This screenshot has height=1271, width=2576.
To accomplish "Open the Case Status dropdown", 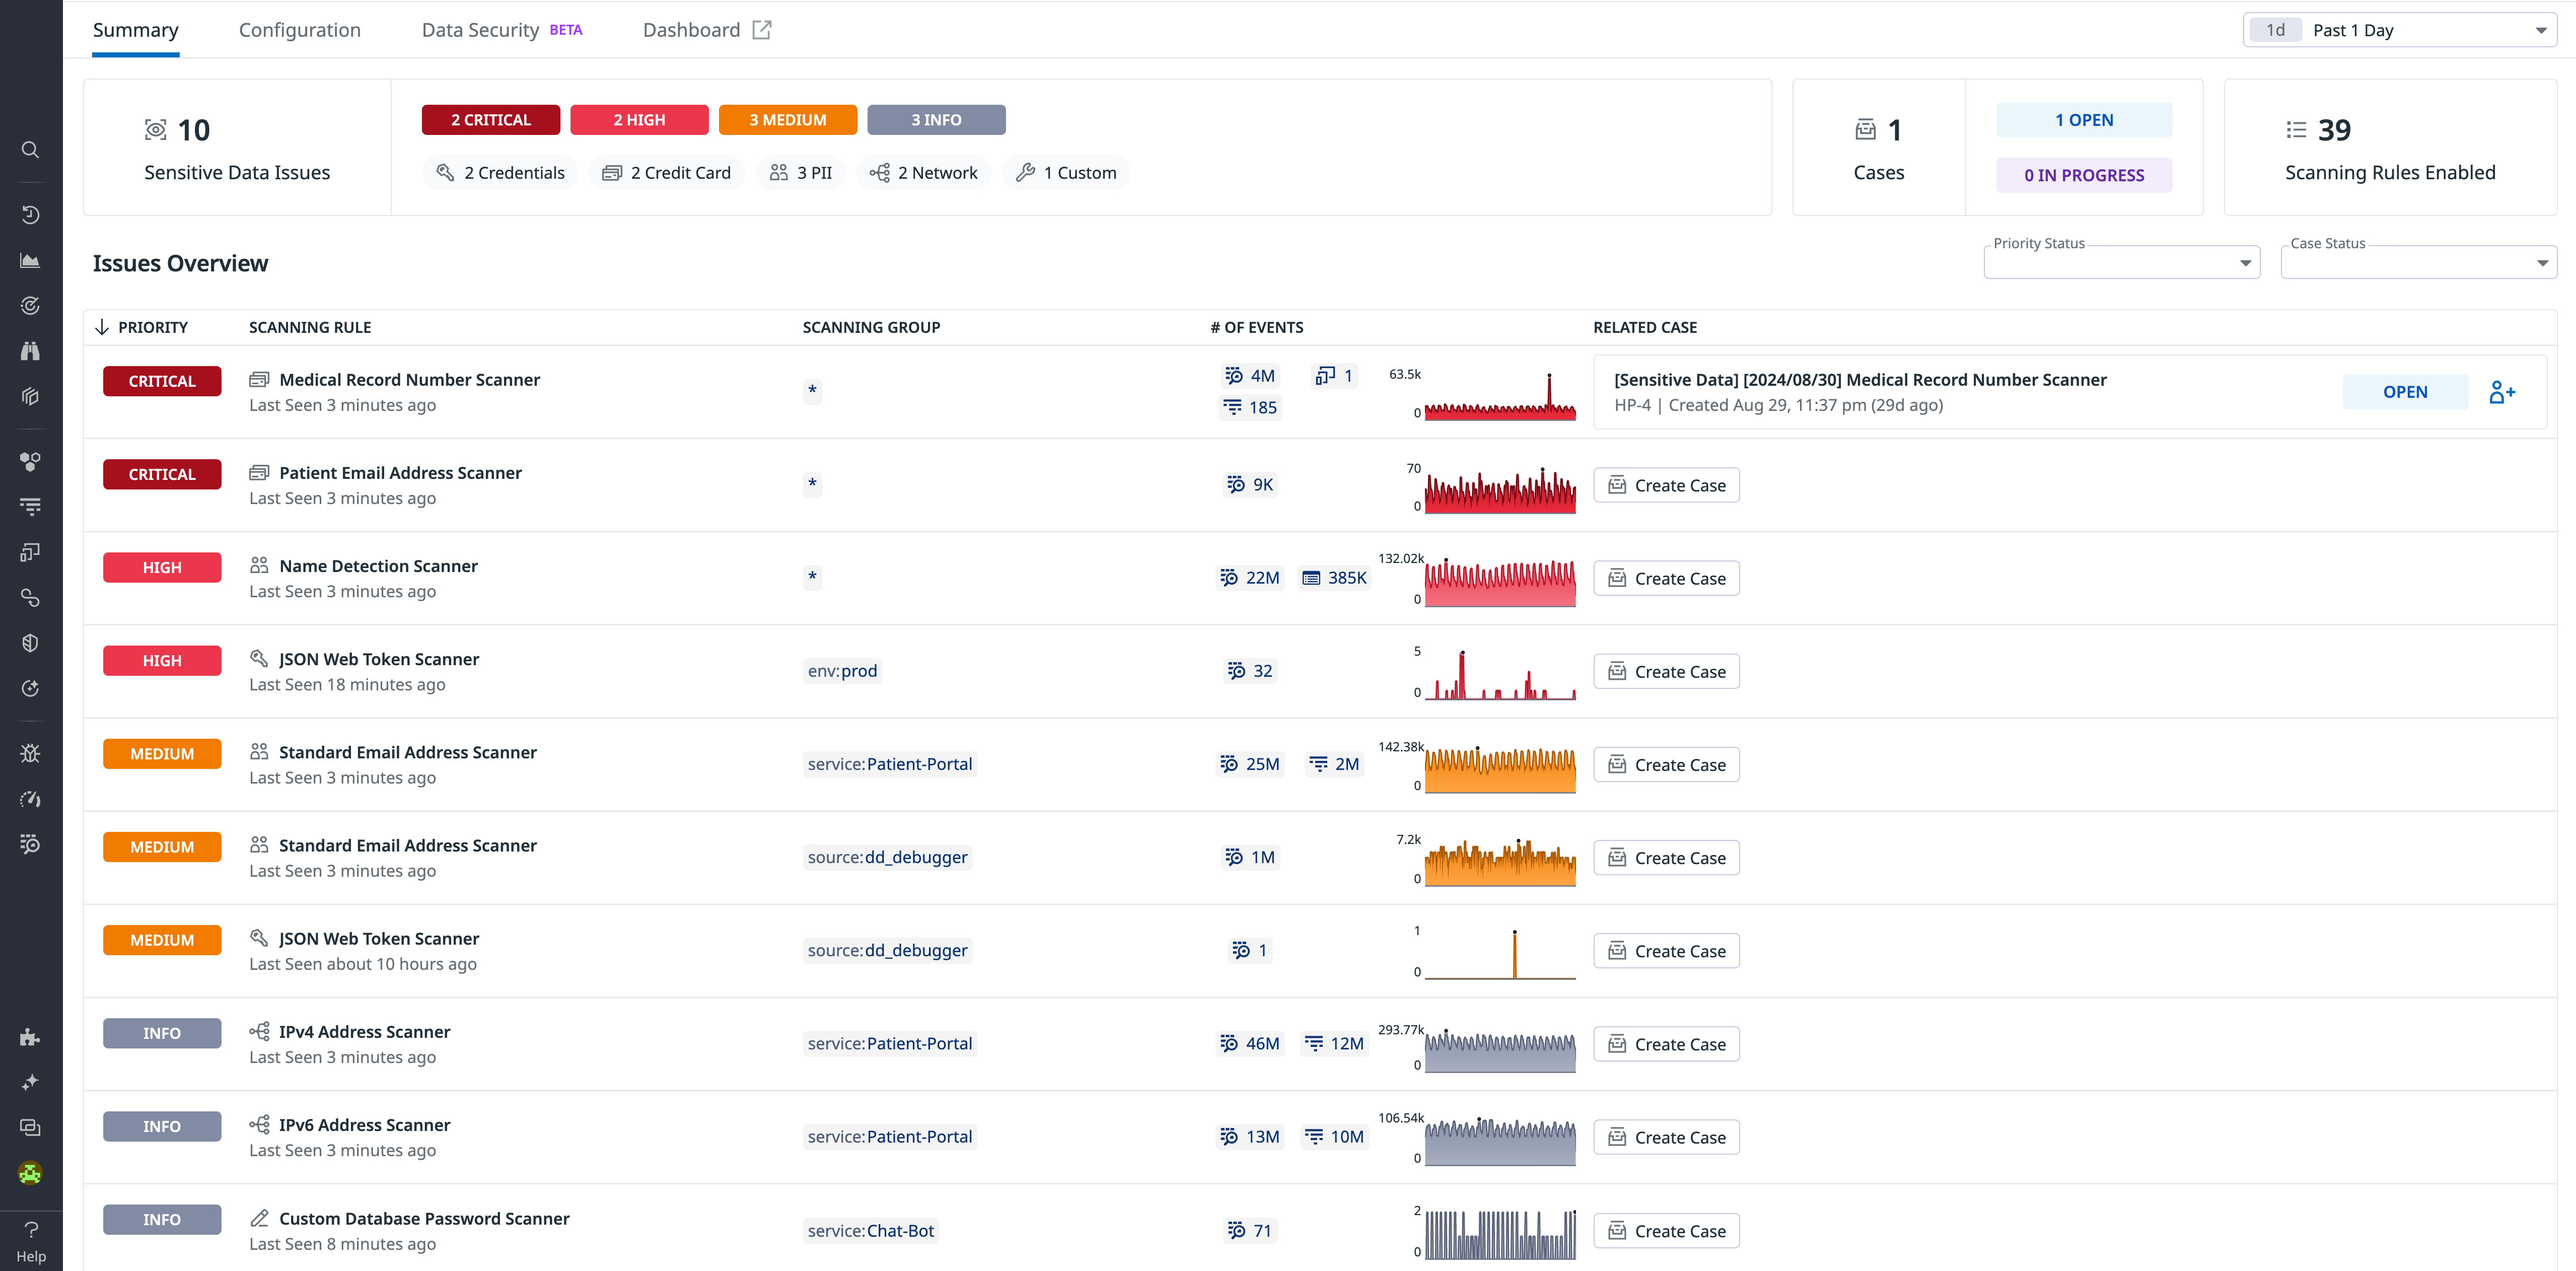I will point(2418,262).
